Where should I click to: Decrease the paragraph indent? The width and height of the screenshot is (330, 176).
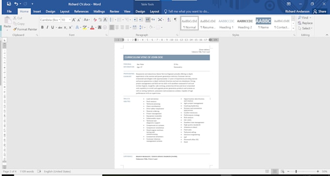tap(135, 20)
